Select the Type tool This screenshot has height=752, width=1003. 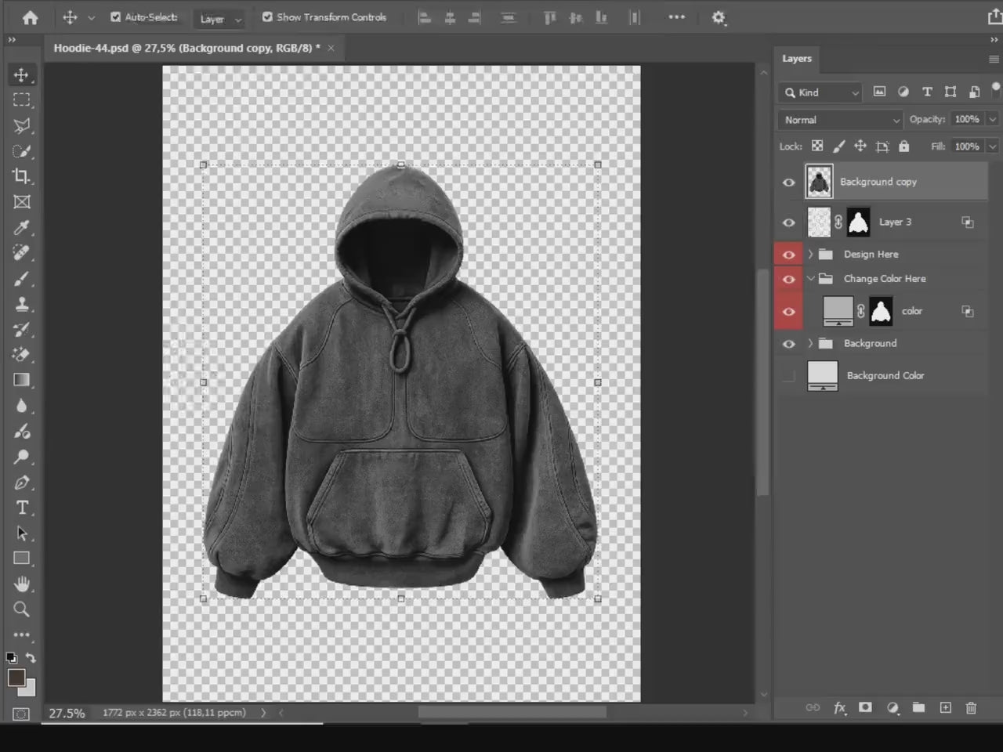22,508
